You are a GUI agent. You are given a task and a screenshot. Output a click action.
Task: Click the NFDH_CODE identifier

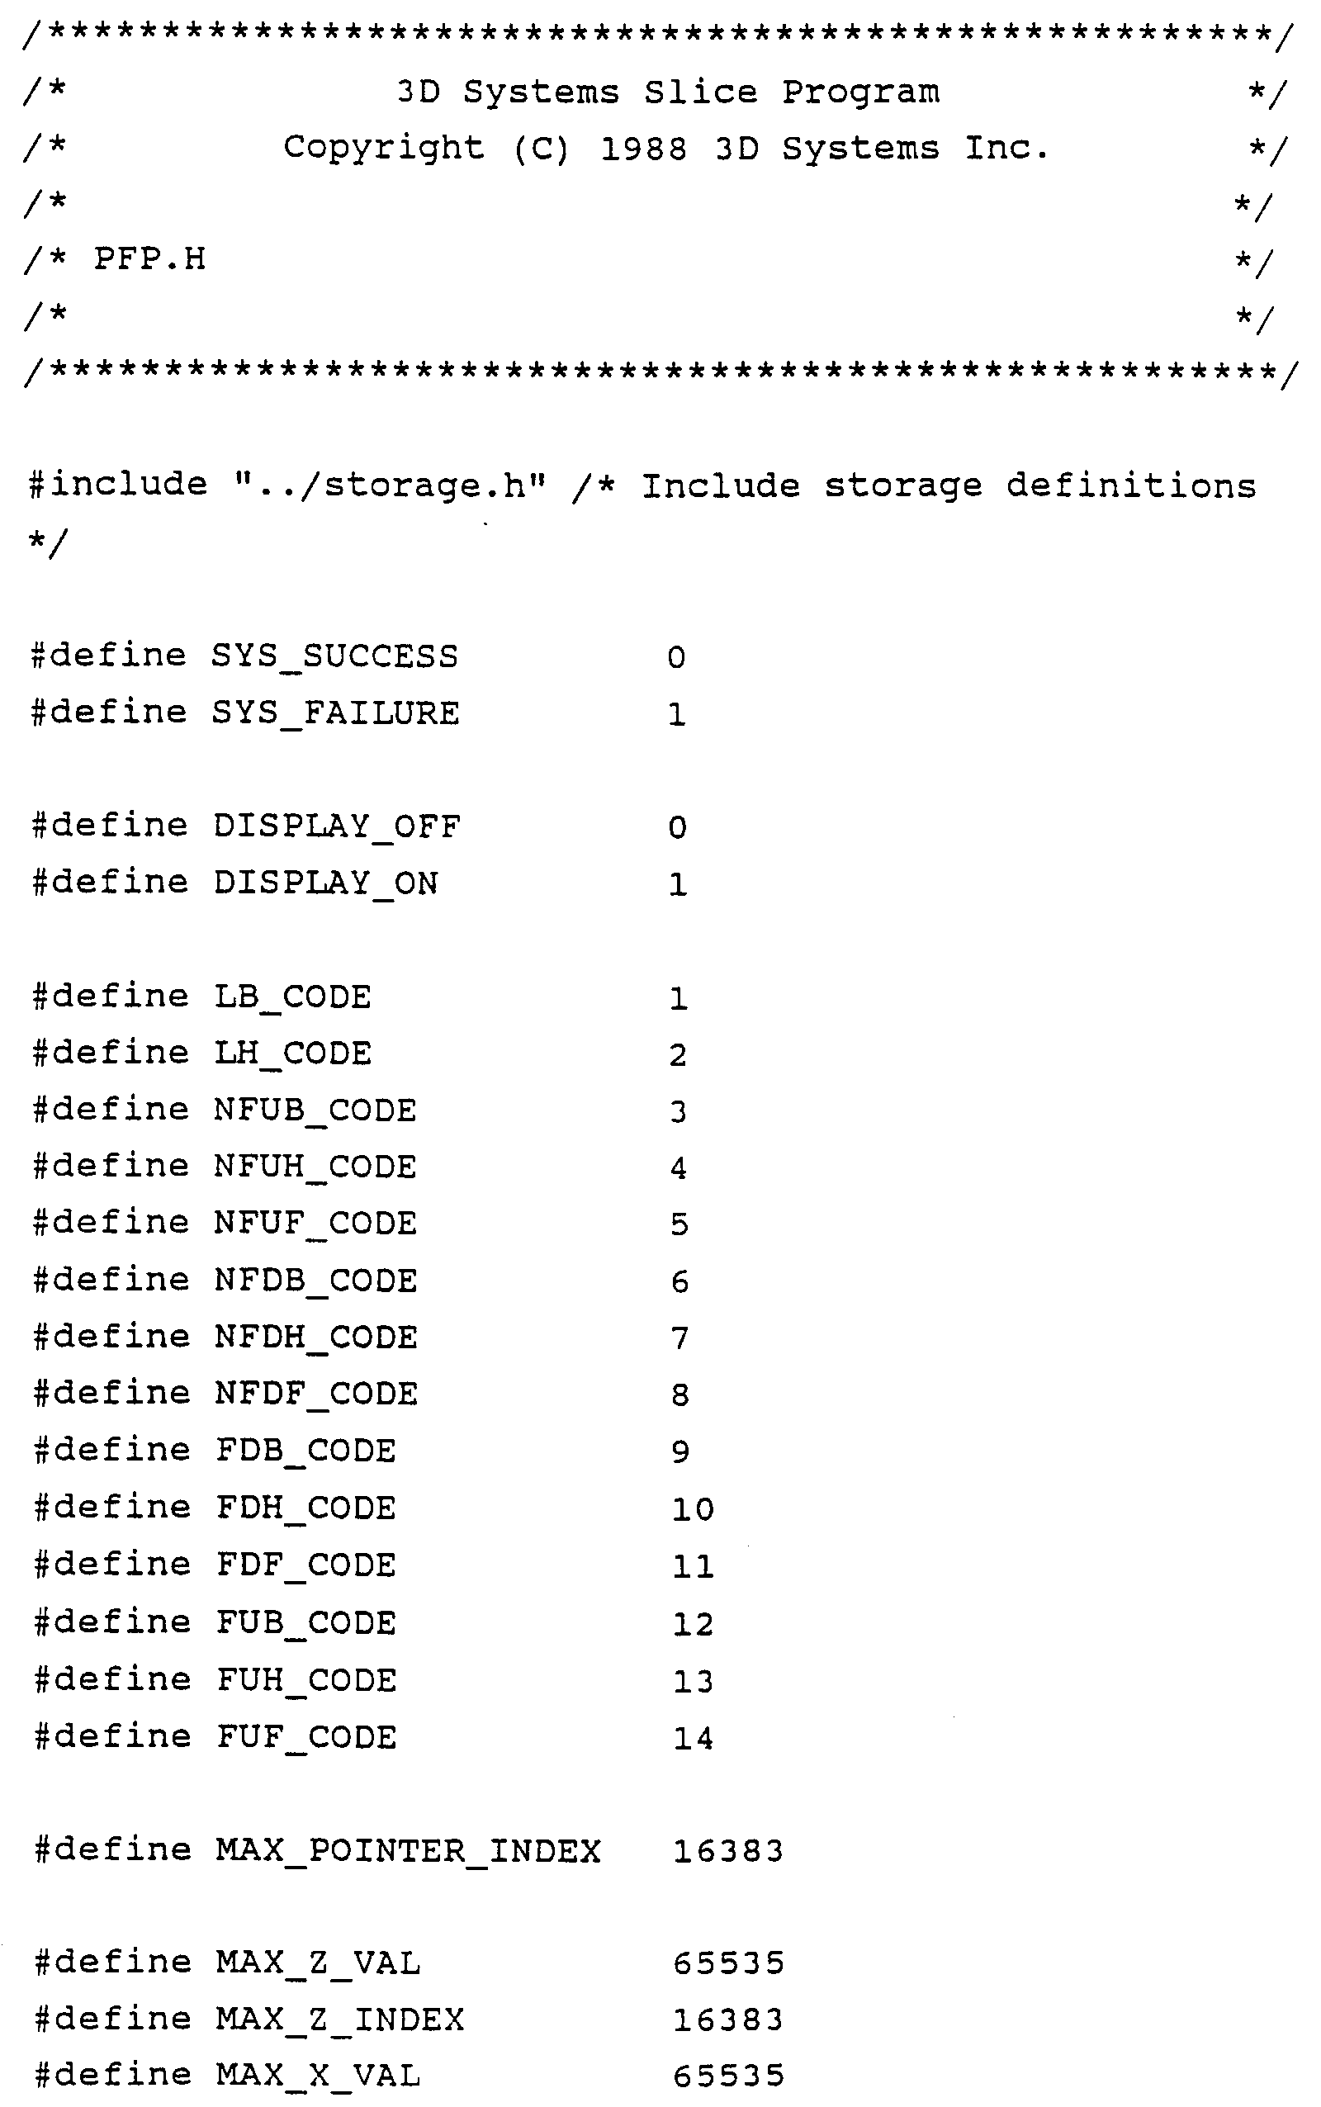pyautogui.click(x=316, y=1337)
